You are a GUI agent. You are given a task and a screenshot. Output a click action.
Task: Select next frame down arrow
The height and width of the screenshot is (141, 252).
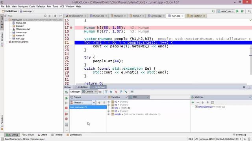104,103
